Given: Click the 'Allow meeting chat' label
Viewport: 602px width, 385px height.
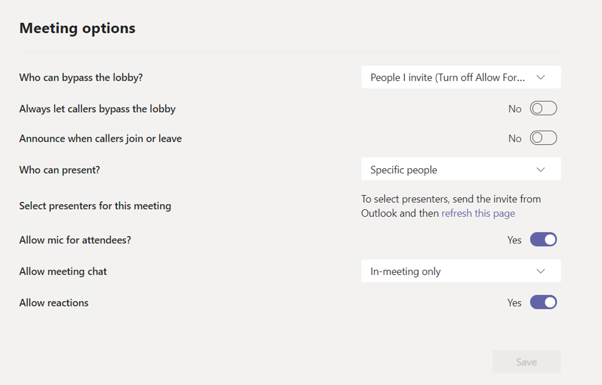Looking at the screenshot, I should [x=63, y=272].
